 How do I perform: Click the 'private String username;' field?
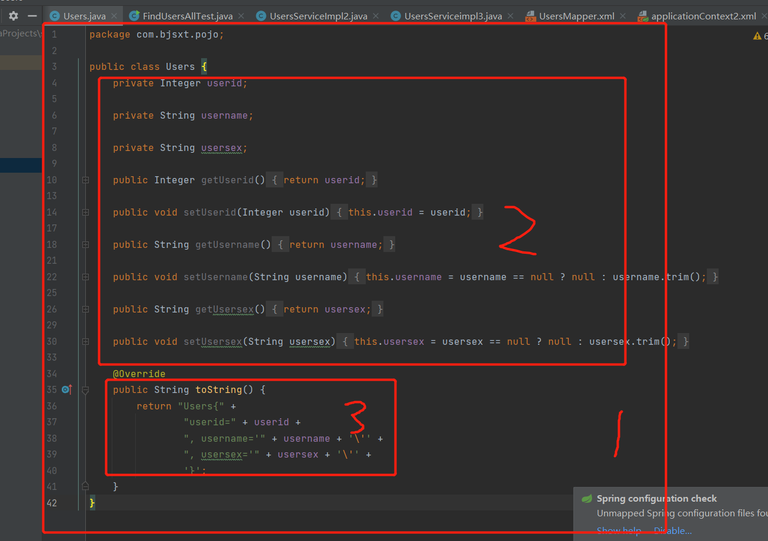click(x=183, y=116)
